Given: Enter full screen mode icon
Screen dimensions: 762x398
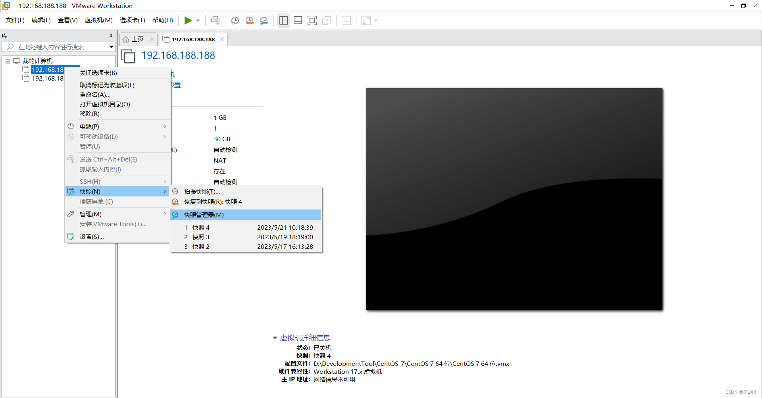Looking at the screenshot, I should tap(312, 20).
